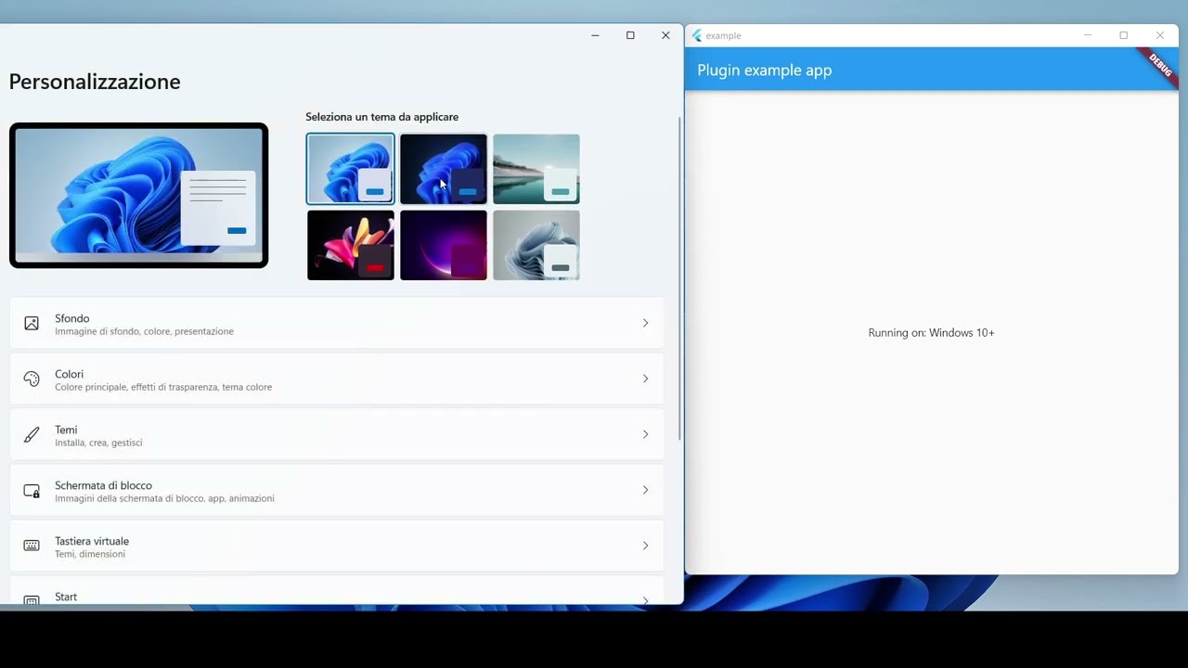This screenshot has height=668, width=1188.
Task: Select the light blue bloom theme
Action: click(x=350, y=169)
